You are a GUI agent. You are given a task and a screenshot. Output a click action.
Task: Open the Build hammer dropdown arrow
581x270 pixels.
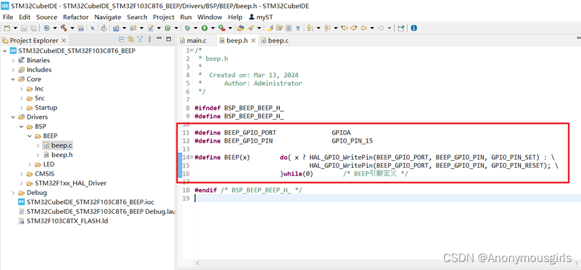(72, 28)
